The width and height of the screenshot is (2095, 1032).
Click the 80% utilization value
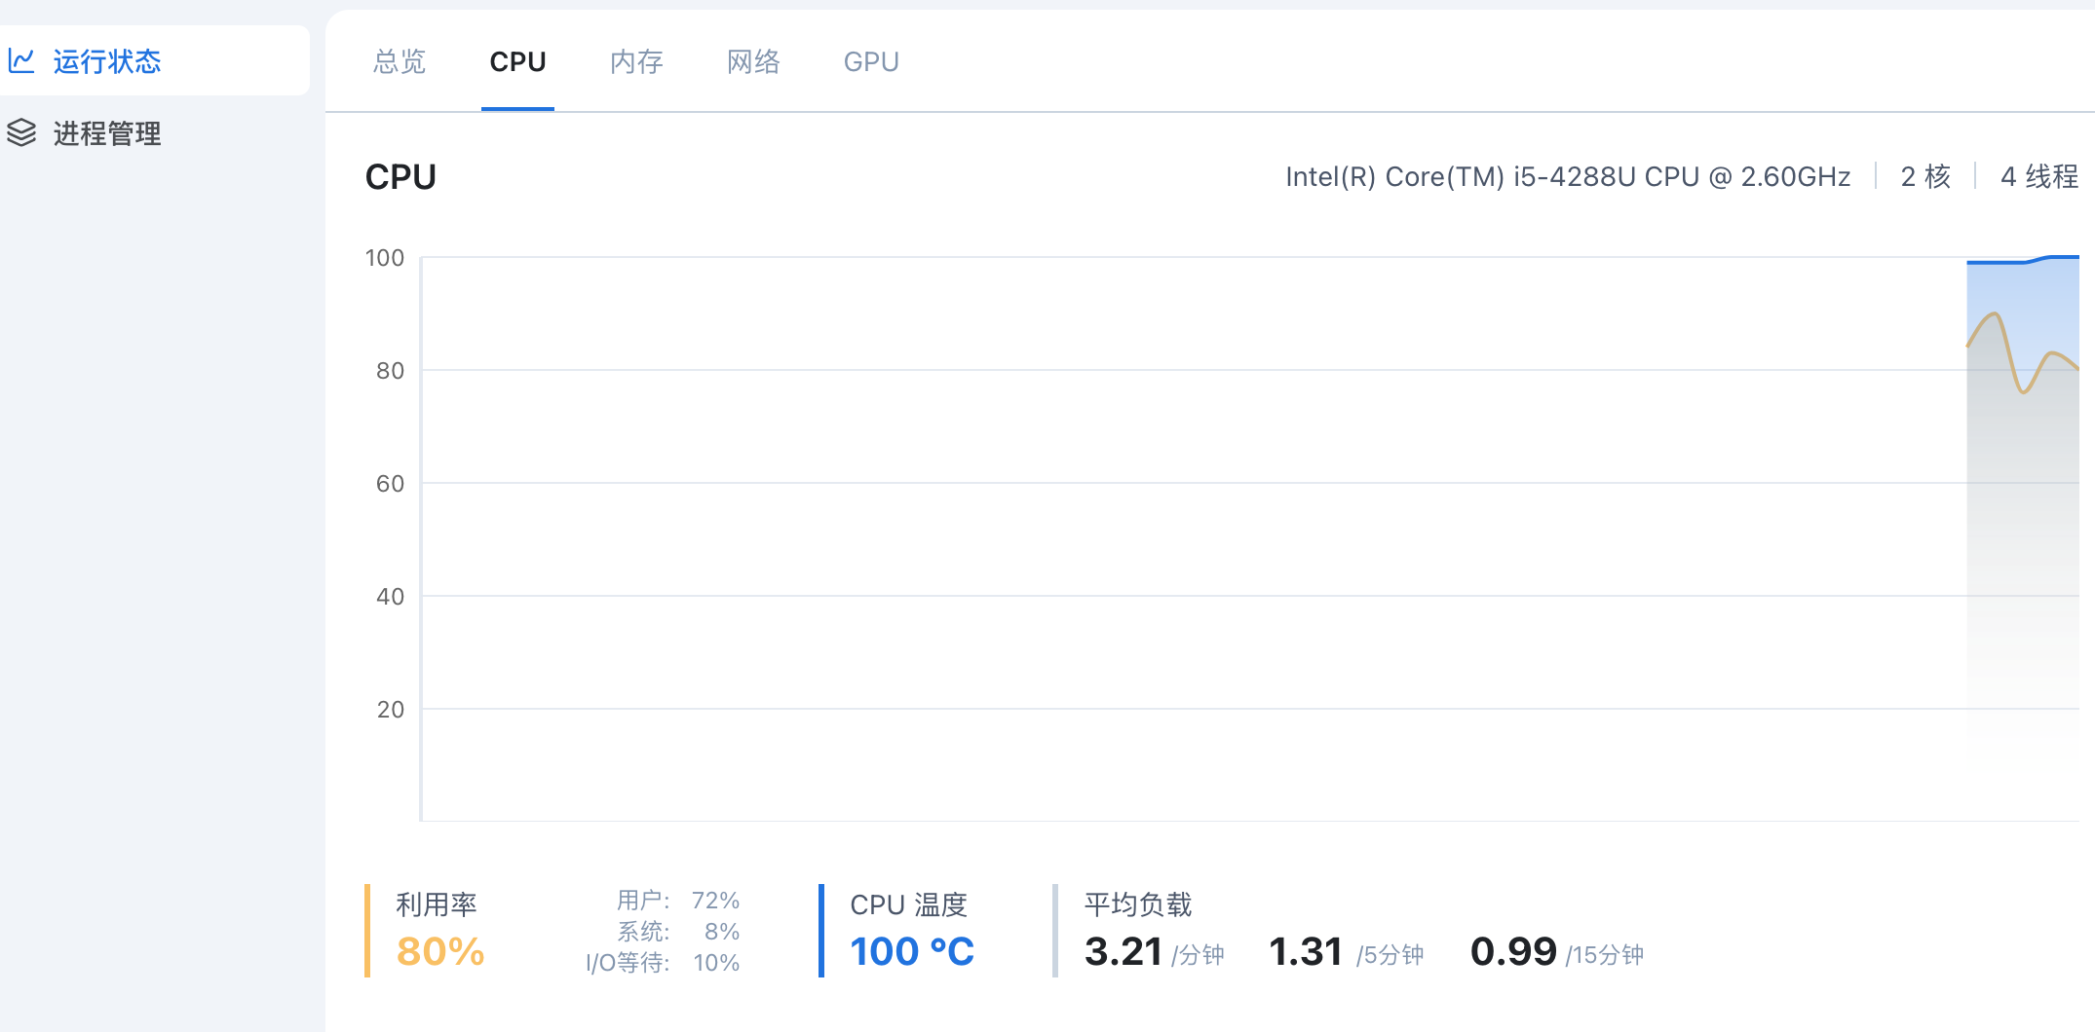click(440, 952)
